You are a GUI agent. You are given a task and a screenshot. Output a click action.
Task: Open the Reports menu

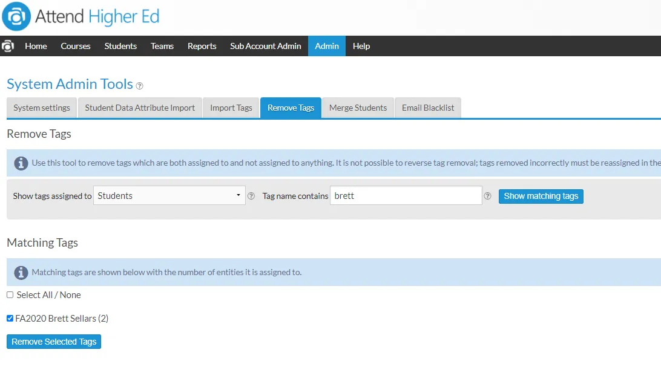coord(202,46)
